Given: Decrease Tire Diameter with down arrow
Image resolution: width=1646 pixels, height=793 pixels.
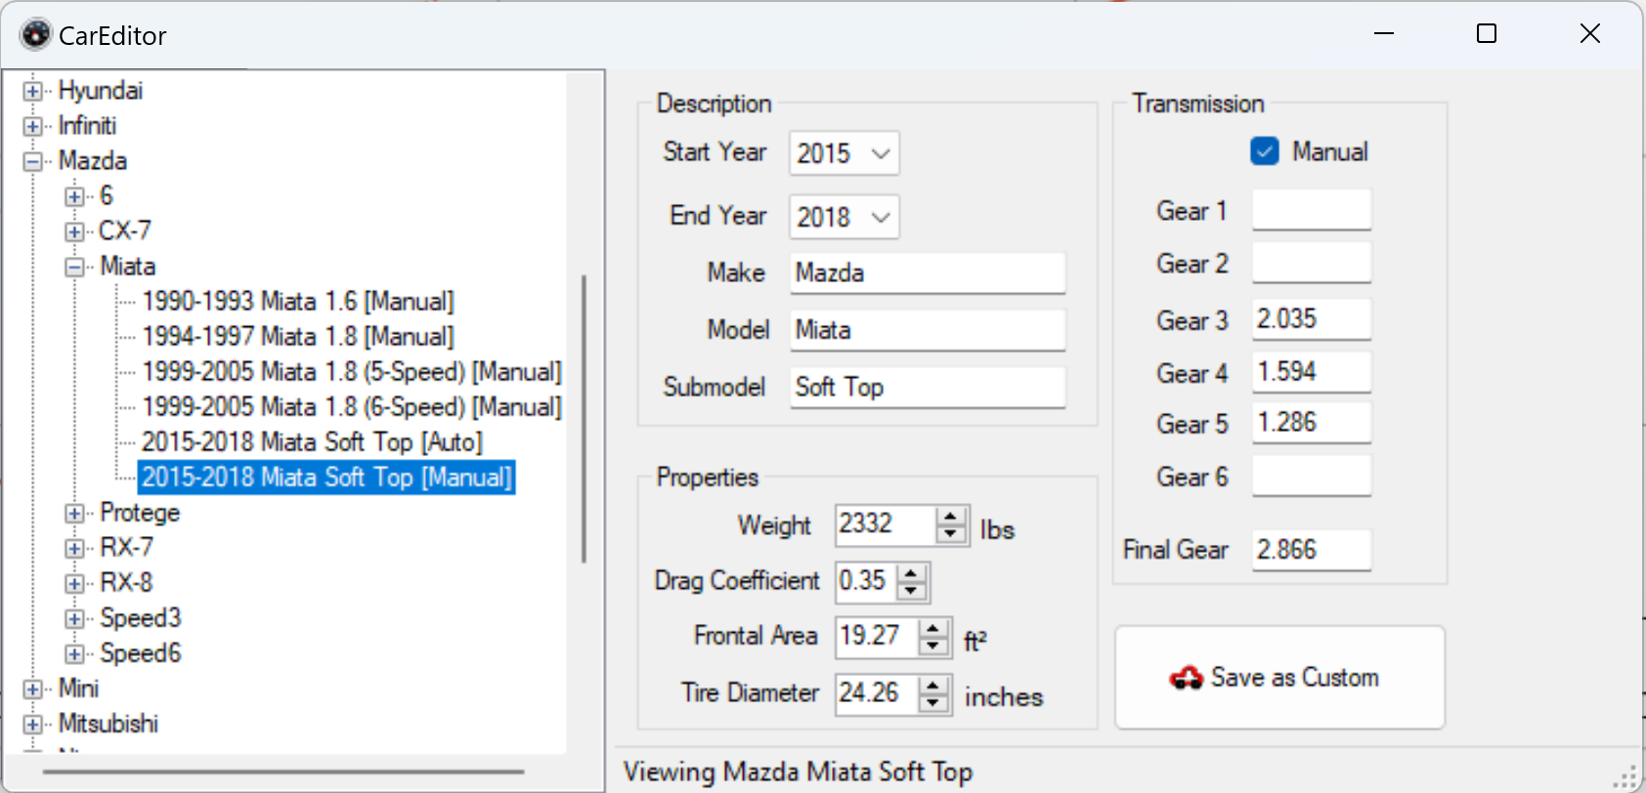Looking at the screenshot, I should click(933, 704).
